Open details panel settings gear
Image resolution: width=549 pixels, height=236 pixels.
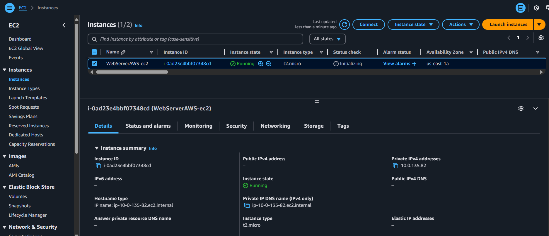[521, 108]
